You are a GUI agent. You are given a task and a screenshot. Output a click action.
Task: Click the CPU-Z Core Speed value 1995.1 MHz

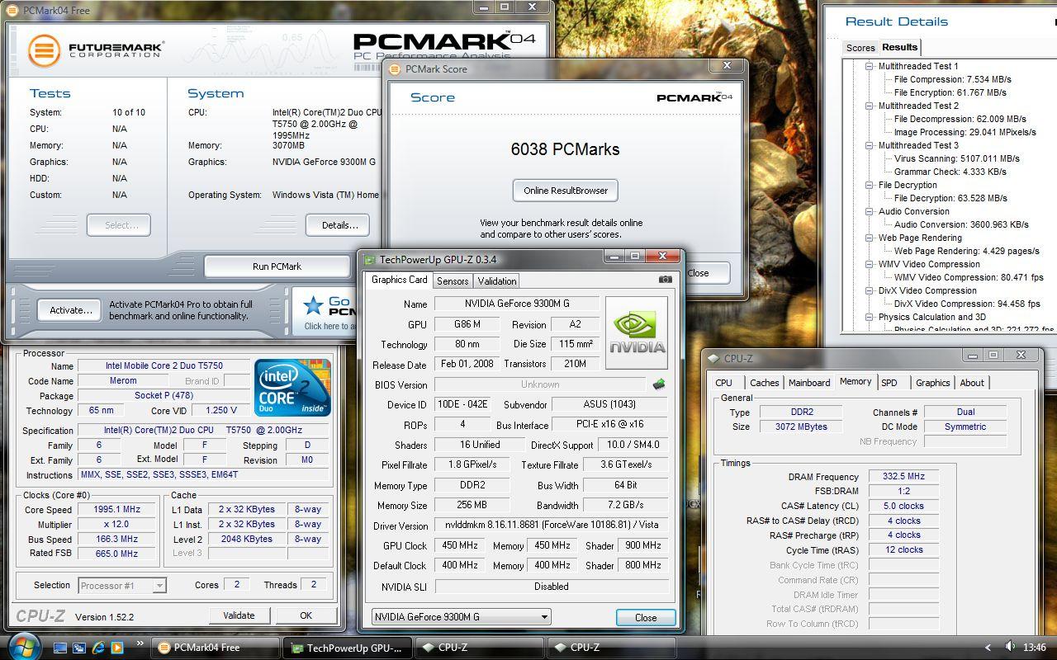[117, 509]
